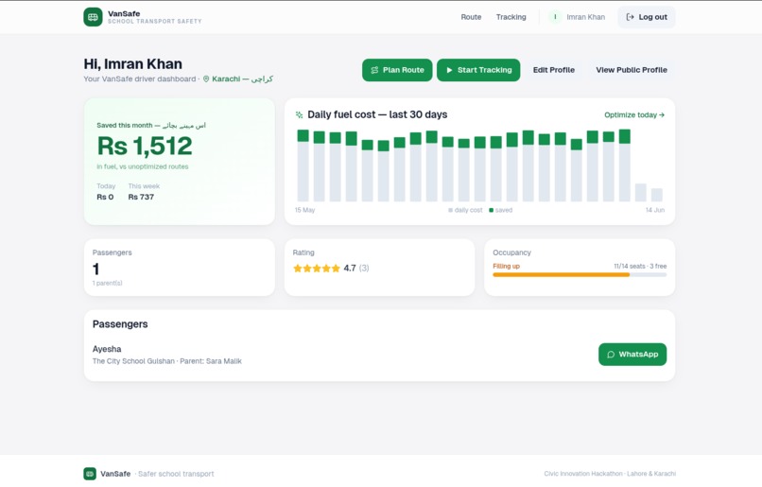Click the sparkle icon beside Daily fuel cost
Viewport: 762px width, 487px height.
coord(300,114)
